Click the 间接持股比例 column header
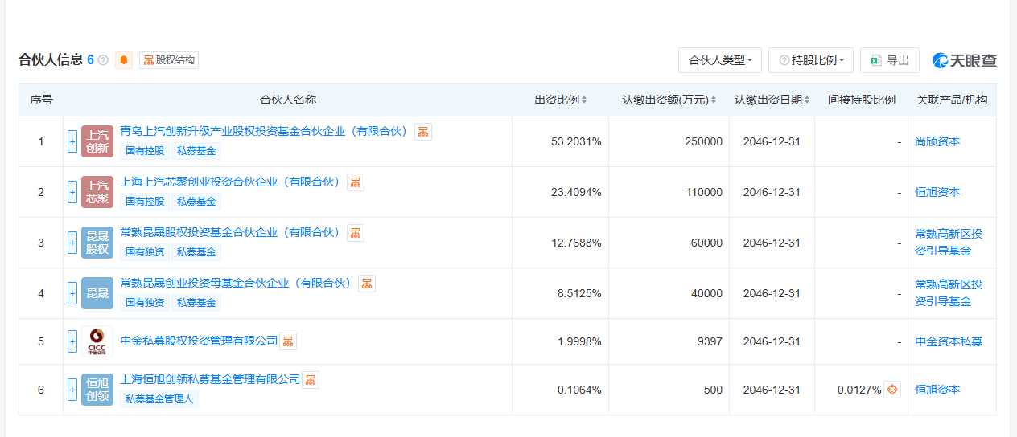The height and width of the screenshot is (437, 1017). click(x=862, y=100)
